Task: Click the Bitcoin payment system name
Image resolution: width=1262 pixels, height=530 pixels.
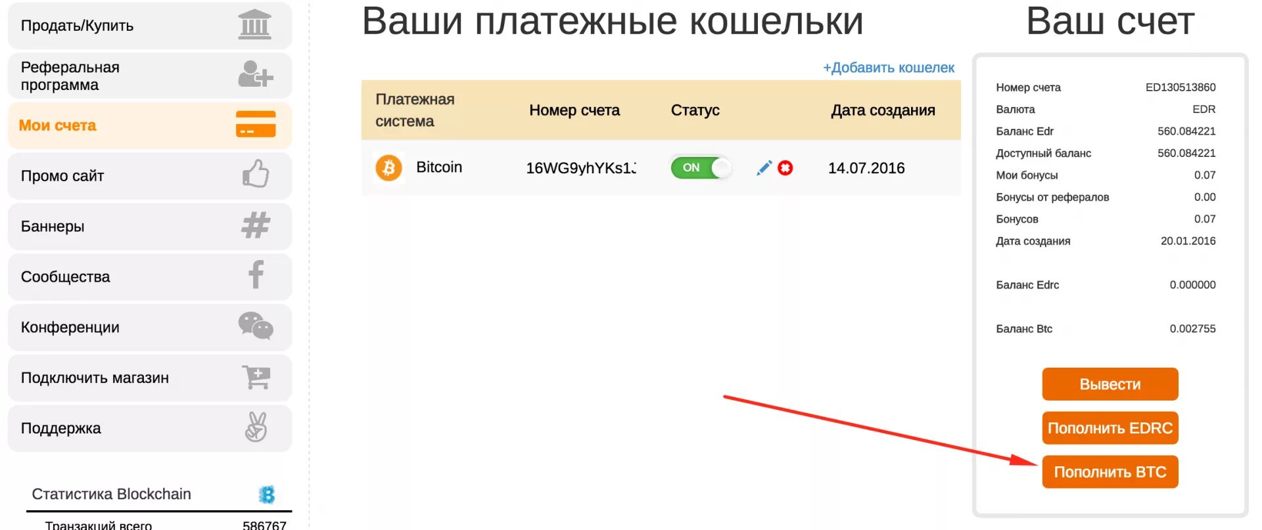Action: coord(439,167)
